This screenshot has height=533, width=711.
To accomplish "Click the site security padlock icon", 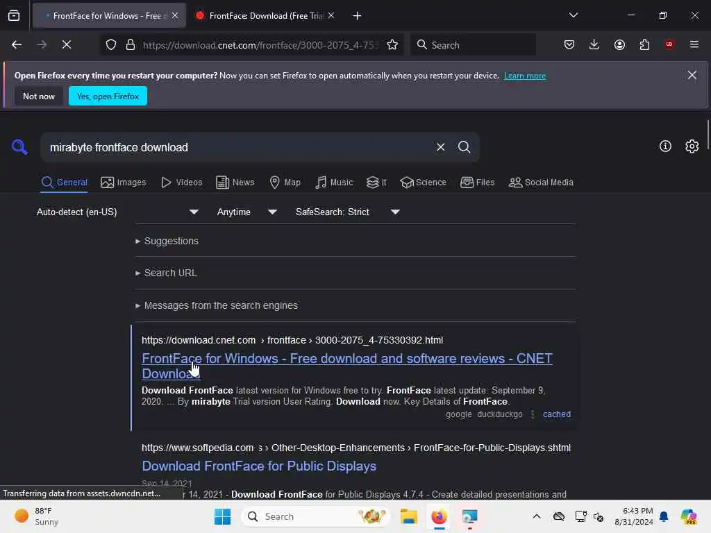I will (x=131, y=44).
